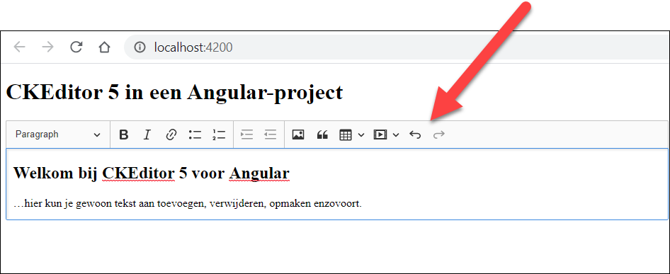Insert a link with the chain icon

pyautogui.click(x=171, y=135)
